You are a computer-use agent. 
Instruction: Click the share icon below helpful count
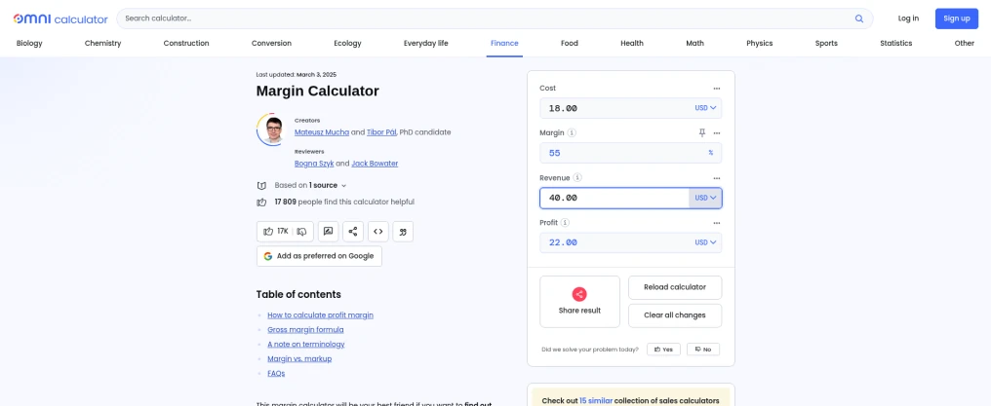pos(353,232)
